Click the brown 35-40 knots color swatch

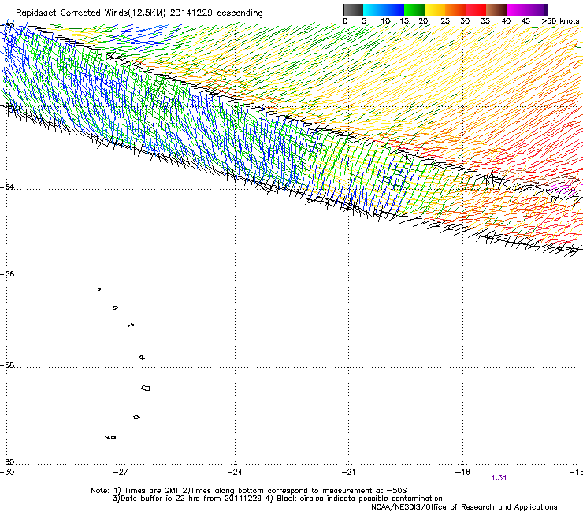tap(496, 9)
